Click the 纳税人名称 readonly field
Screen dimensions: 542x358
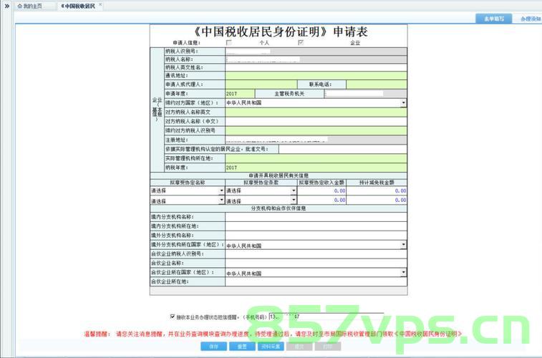pyautogui.click(x=316, y=59)
